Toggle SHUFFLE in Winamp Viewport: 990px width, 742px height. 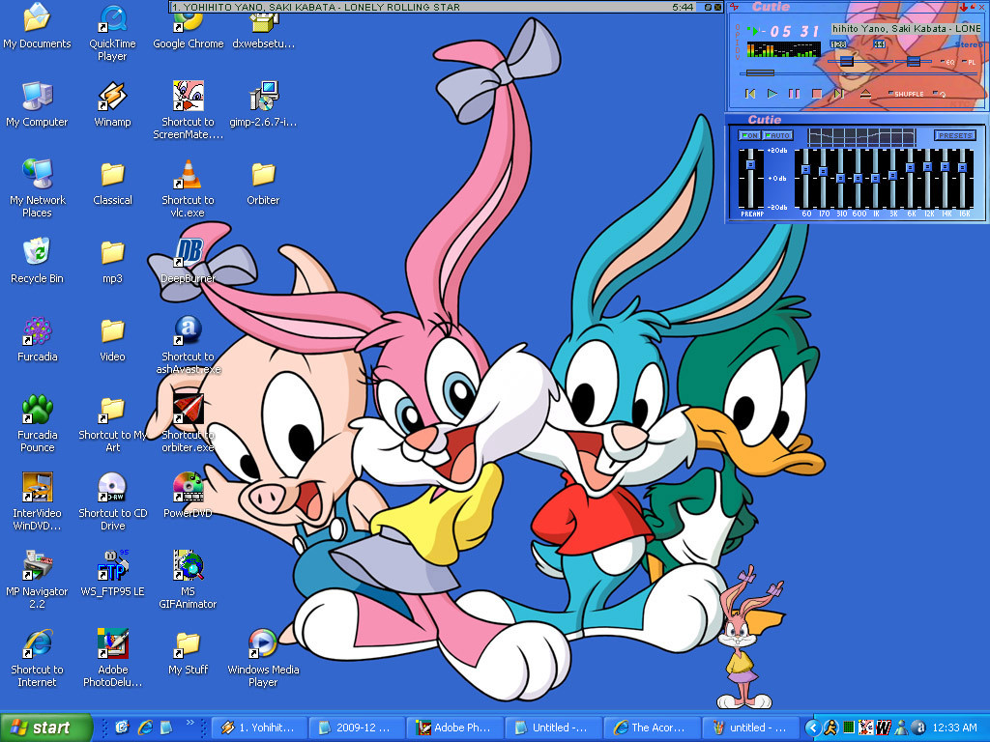906,94
